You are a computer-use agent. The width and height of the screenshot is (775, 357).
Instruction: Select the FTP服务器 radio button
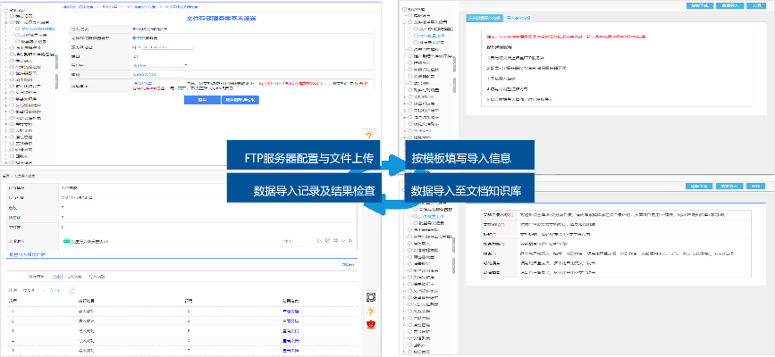[133, 38]
